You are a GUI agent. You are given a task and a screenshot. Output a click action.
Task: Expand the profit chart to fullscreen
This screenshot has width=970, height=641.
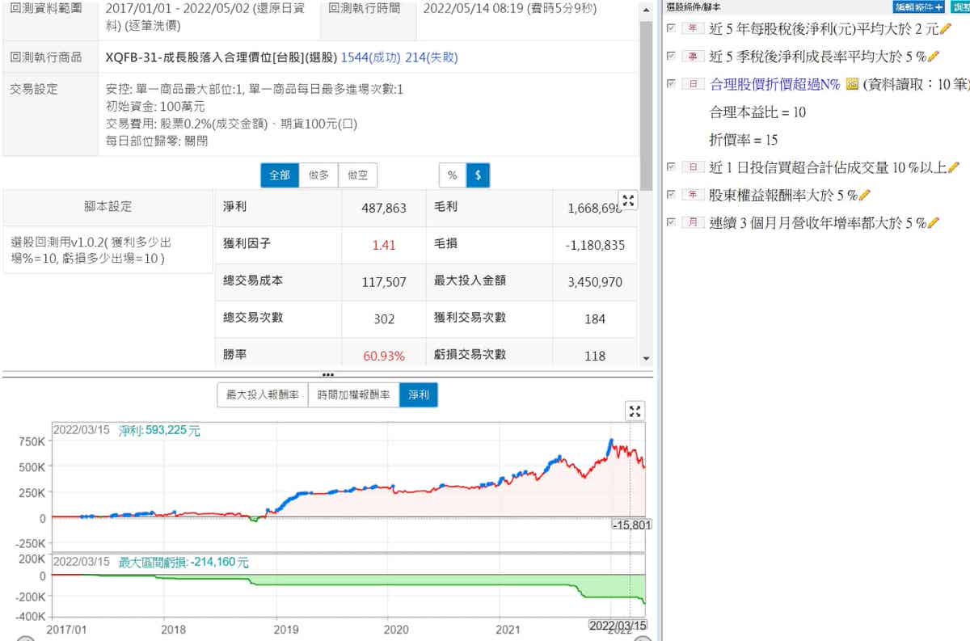coord(636,411)
